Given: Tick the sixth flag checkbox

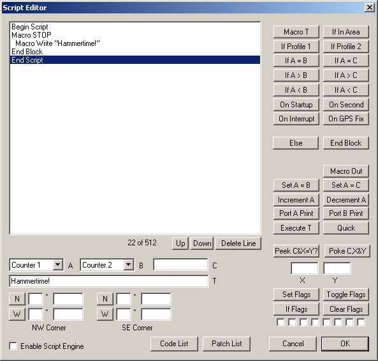Looking at the screenshot, I should (x=338, y=322).
